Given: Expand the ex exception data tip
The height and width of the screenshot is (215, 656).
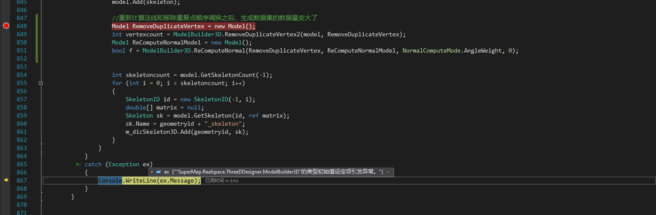Looking at the screenshot, I should [152, 172].
